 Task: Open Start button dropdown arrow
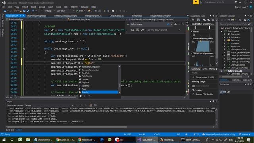85,11
